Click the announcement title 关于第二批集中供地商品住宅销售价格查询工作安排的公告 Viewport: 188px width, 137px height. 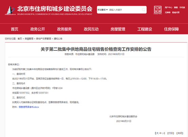(x=96, y=49)
